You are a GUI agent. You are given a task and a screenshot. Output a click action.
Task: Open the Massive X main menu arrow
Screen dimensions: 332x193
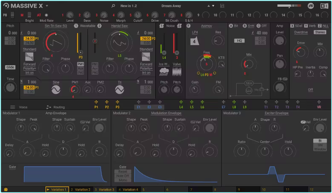(x=47, y=6)
